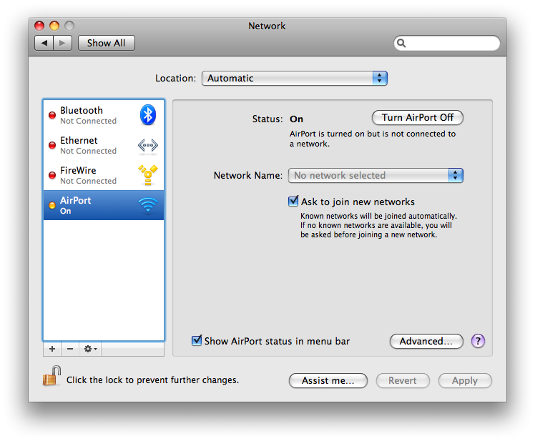Click the Bluetooth icon in service list
The width and height of the screenshot is (535, 441).
(x=147, y=115)
